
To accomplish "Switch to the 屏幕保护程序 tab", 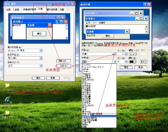I will 30,9.
